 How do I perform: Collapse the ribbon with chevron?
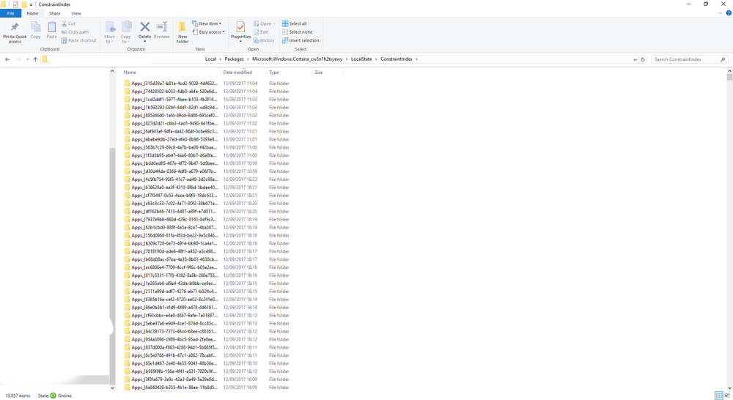(721, 13)
